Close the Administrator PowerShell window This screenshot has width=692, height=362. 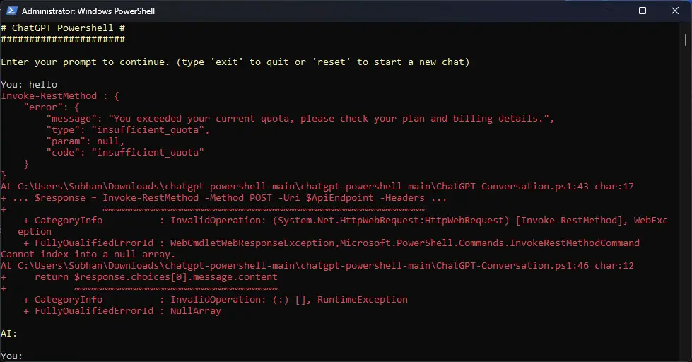[x=675, y=11]
